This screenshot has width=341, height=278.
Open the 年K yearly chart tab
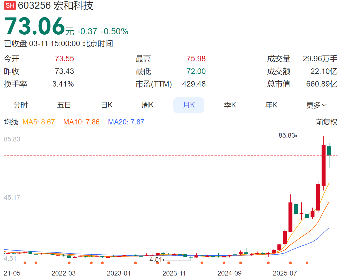click(271, 105)
